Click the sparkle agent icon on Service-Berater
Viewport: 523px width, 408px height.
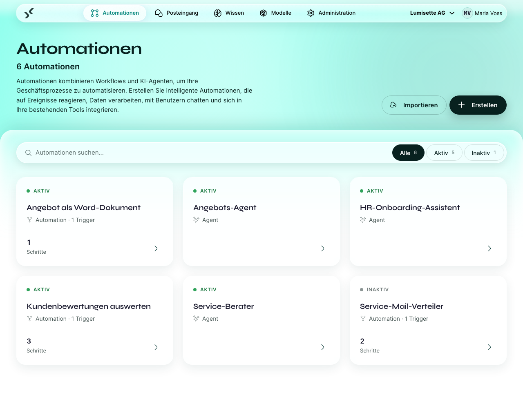pos(196,319)
